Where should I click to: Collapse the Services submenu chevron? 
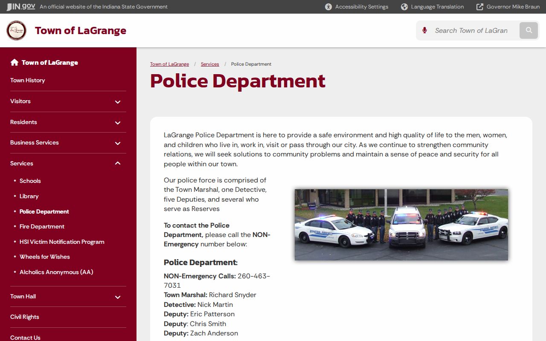pos(118,163)
